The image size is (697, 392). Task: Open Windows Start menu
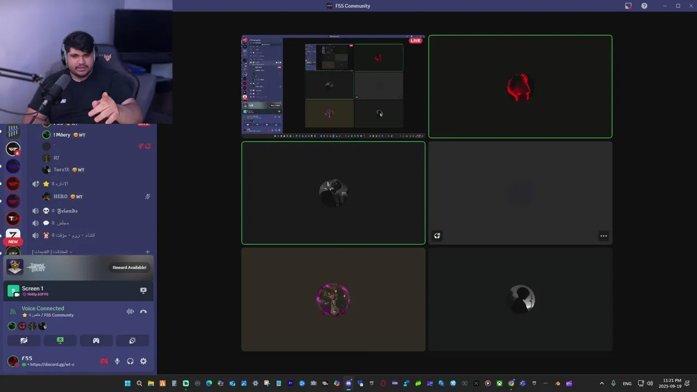click(127, 383)
